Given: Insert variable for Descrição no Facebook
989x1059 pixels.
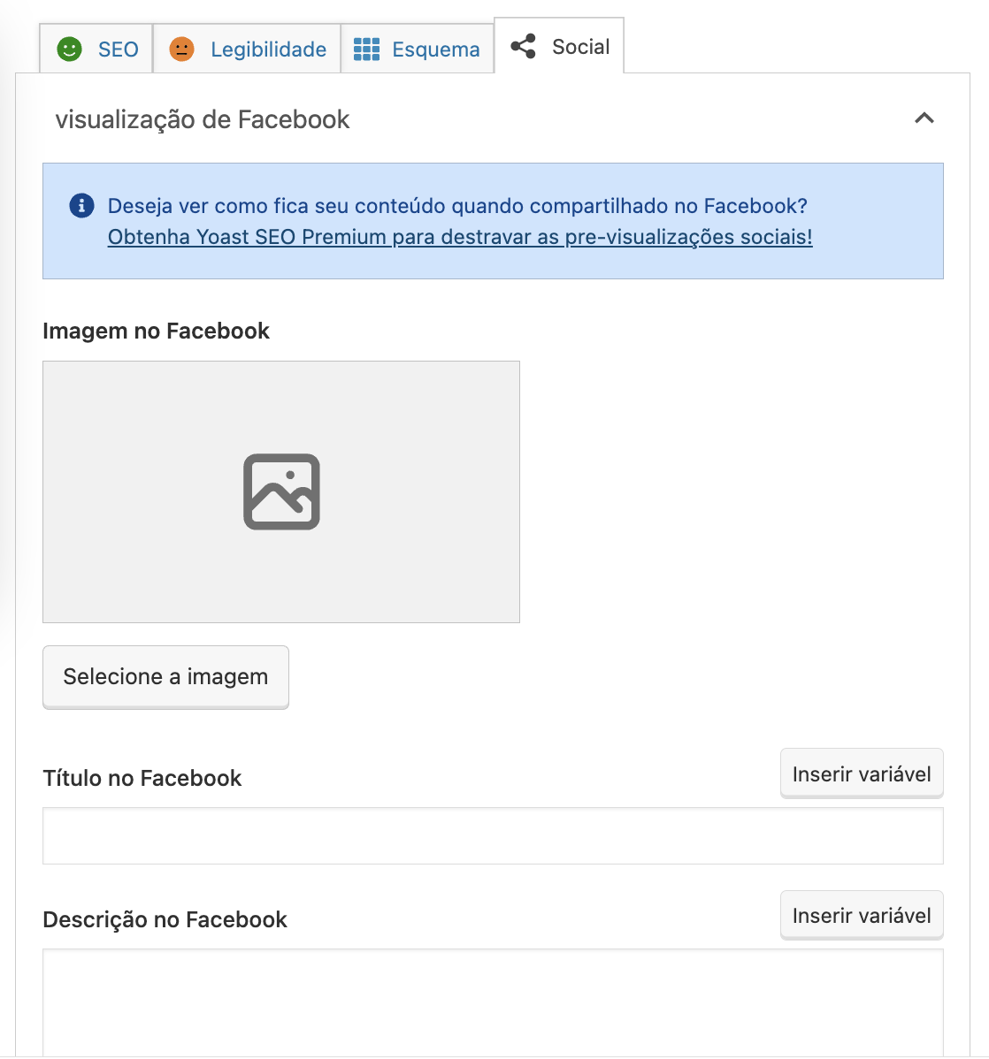Looking at the screenshot, I should [862, 915].
